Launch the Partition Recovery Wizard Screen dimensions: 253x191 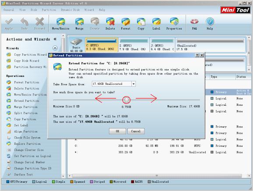[x=27, y=67]
